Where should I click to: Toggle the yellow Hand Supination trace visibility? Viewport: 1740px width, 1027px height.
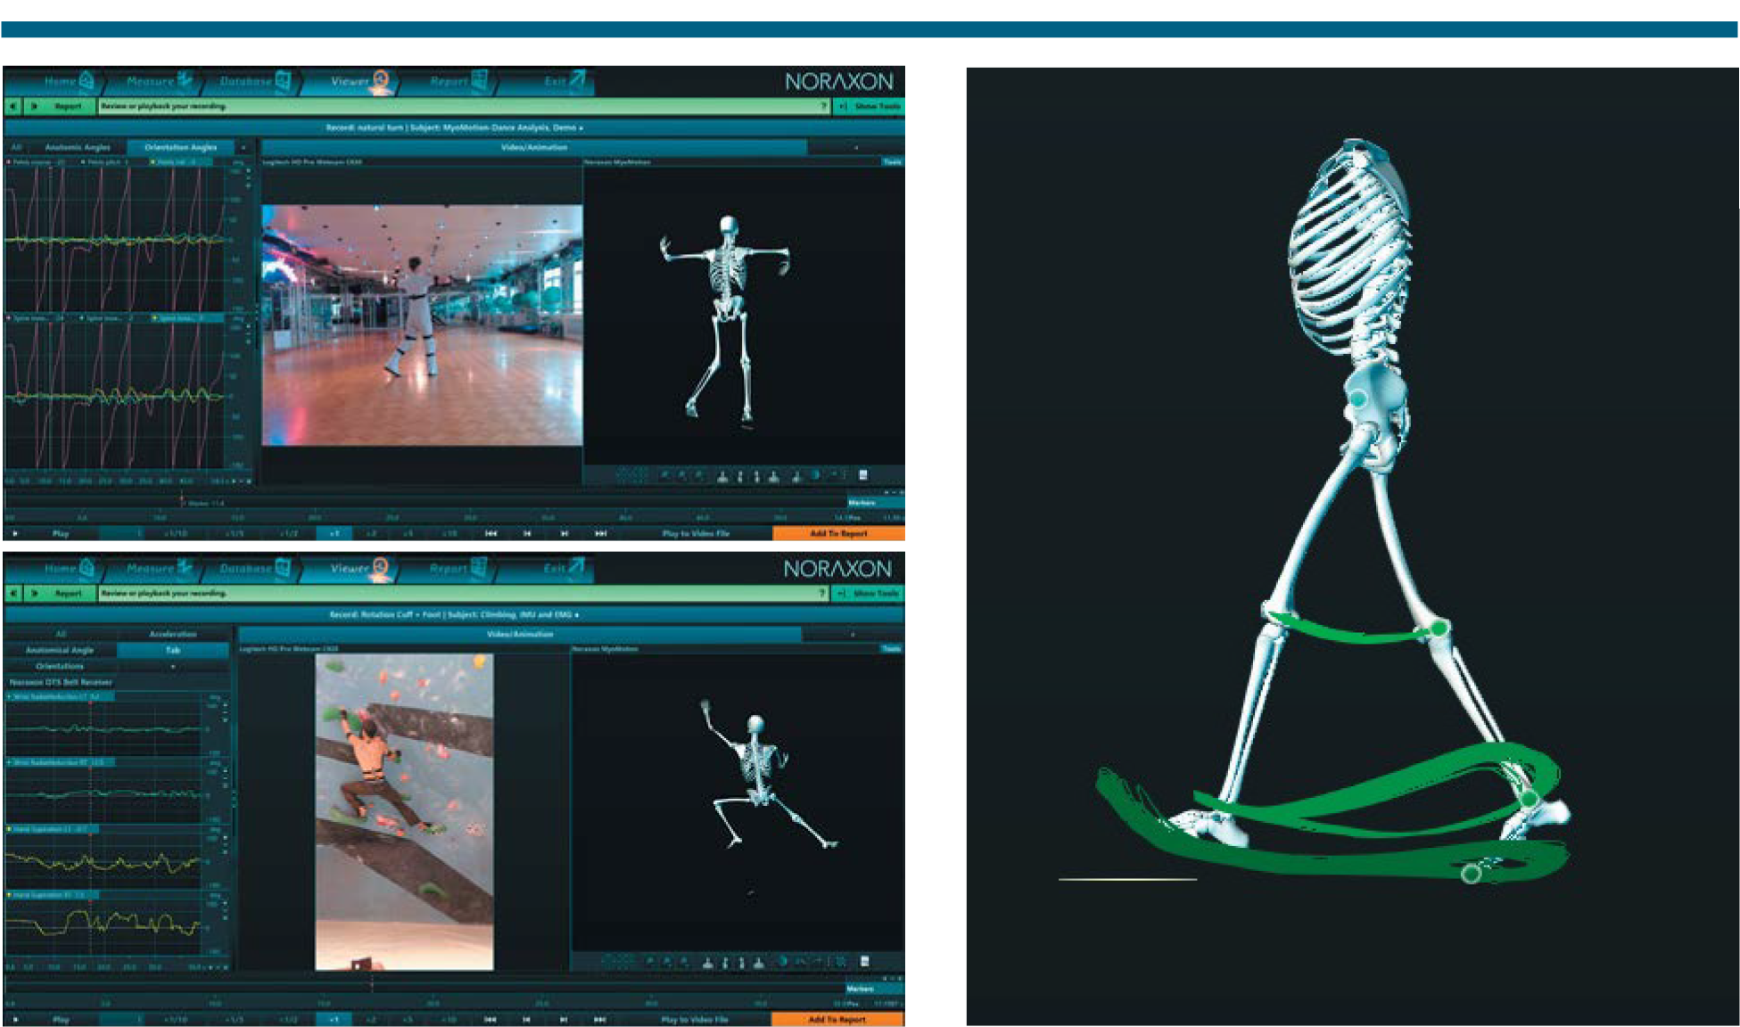(11, 827)
